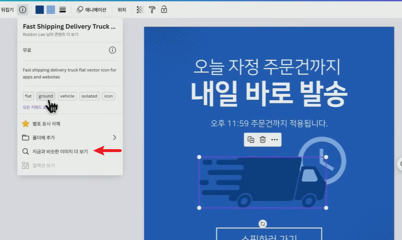Select the isolated keyword tag
This screenshot has width=402, height=240.
point(89,96)
